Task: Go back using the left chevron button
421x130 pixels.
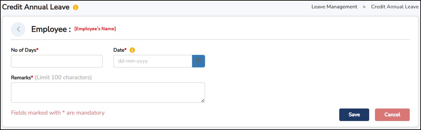Action: pyautogui.click(x=18, y=29)
